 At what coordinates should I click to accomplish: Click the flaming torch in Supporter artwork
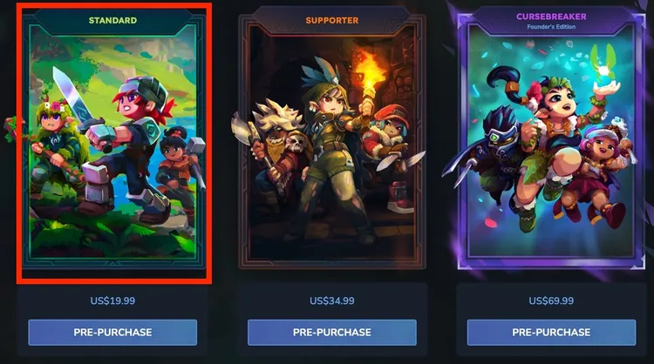tap(369, 75)
